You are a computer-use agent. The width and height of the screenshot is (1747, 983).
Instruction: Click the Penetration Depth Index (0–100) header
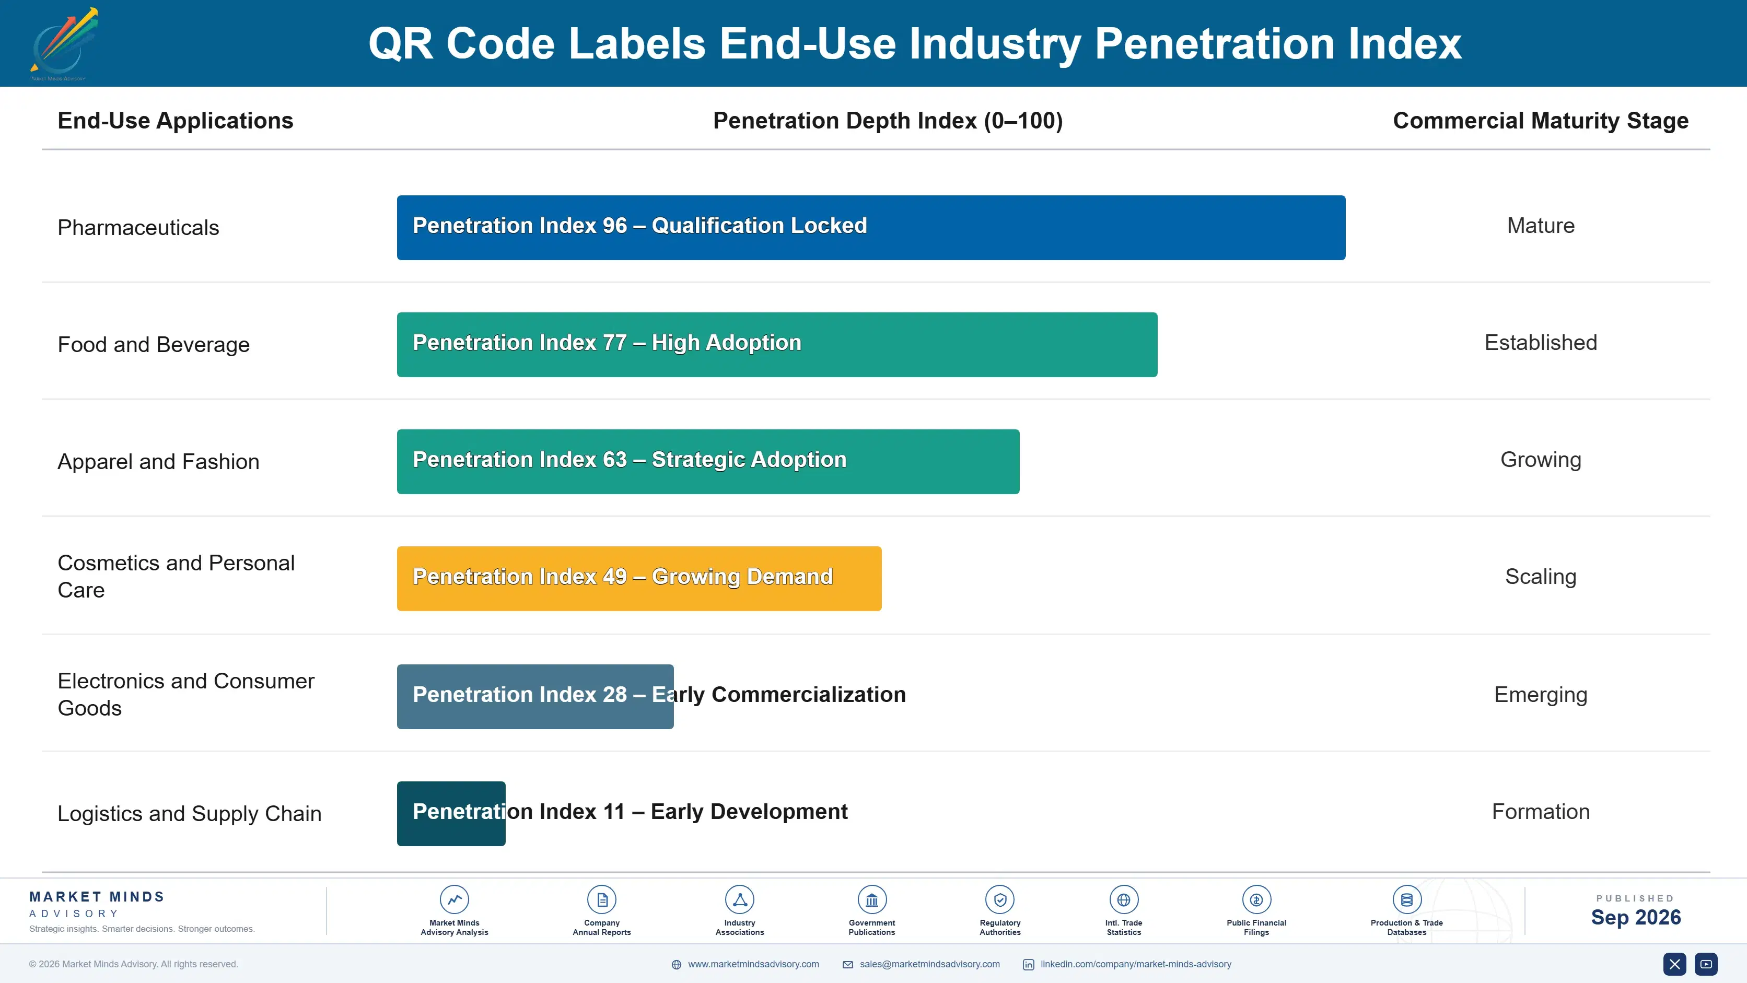(x=888, y=121)
